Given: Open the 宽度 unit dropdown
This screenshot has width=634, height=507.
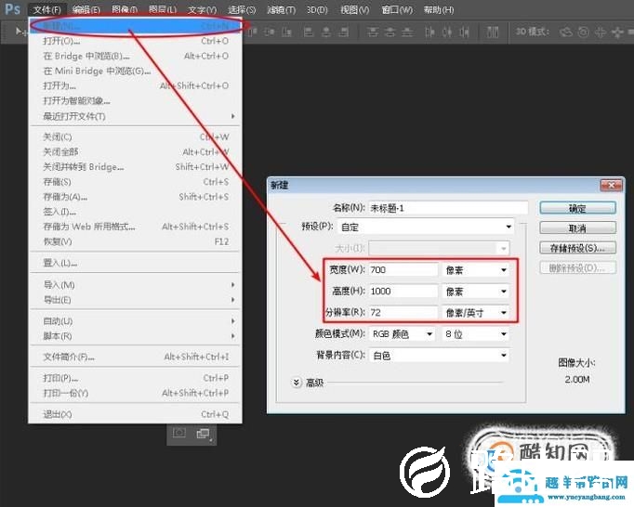Looking at the screenshot, I should (476, 270).
